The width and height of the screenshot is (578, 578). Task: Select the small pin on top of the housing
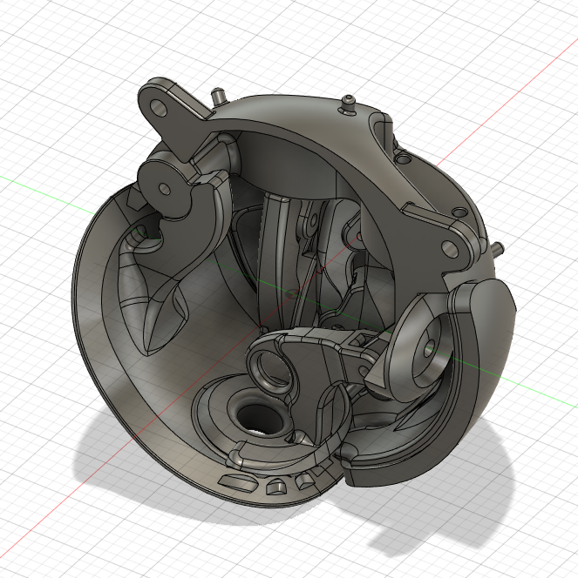pos(348,104)
